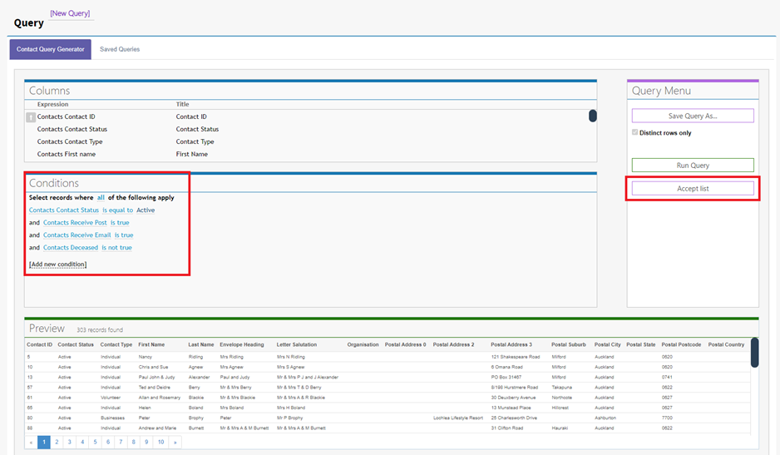Click the Run Query button
Viewport: 780px width, 455px height.
click(693, 166)
